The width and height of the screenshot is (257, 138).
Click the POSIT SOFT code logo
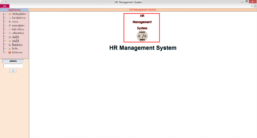pyautogui.click(x=142, y=36)
